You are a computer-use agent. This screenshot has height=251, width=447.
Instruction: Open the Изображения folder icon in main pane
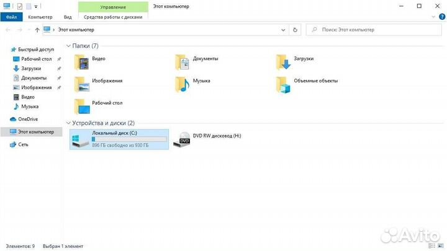pos(82,84)
